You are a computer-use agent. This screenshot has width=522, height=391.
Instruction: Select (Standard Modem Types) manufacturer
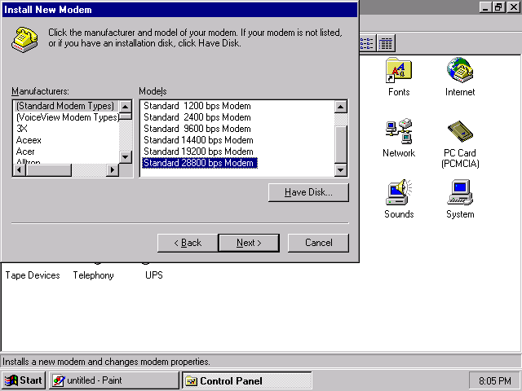tap(65, 106)
